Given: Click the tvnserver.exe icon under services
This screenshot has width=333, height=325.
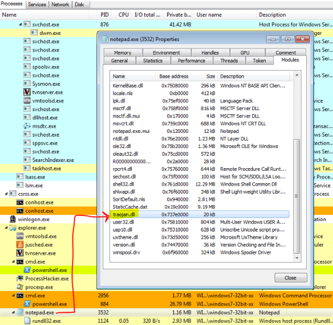Looking at the screenshot, I should [x=27, y=92].
